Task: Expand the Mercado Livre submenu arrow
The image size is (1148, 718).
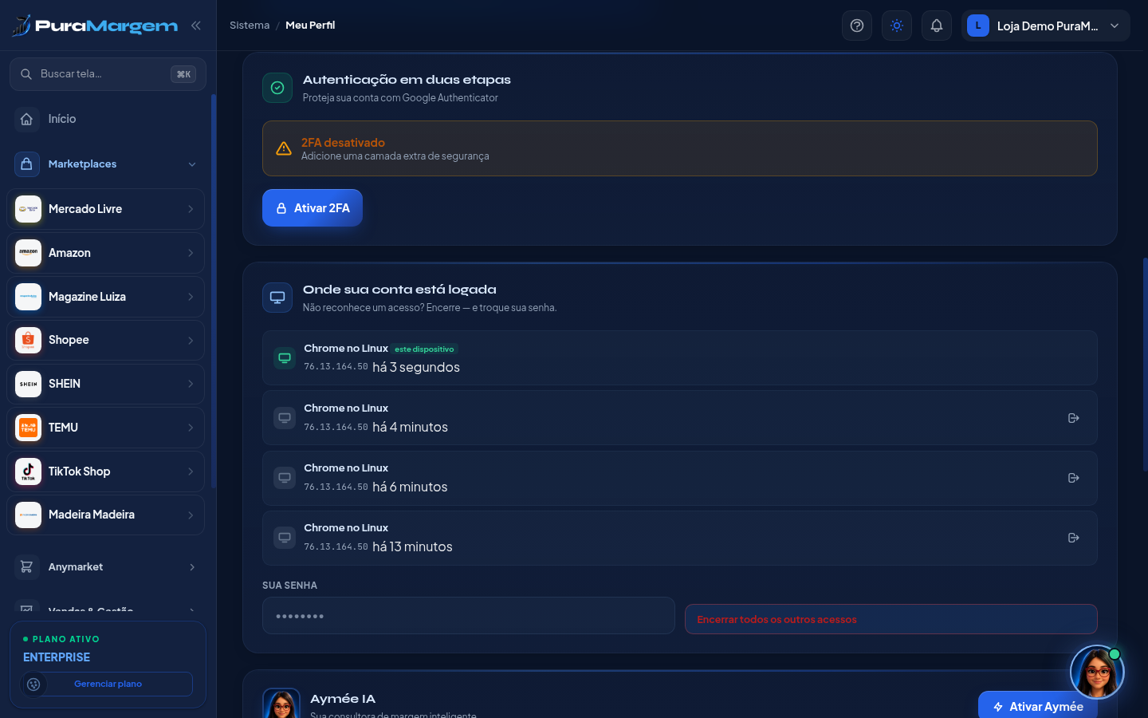Action: pos(191,209)
